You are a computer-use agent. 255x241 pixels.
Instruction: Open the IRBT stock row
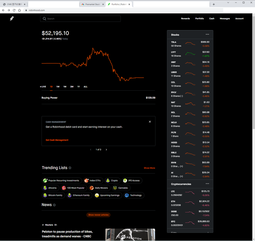pyautogui.click(x=190, y=64)
